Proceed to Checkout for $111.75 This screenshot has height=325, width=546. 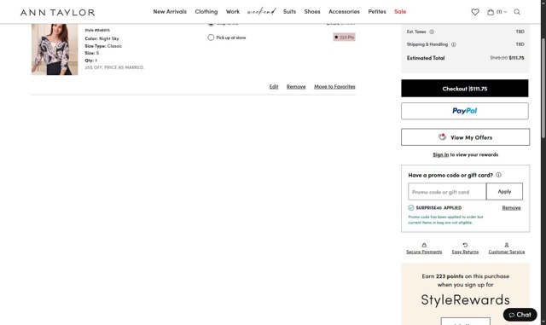(x=464, y=89)
